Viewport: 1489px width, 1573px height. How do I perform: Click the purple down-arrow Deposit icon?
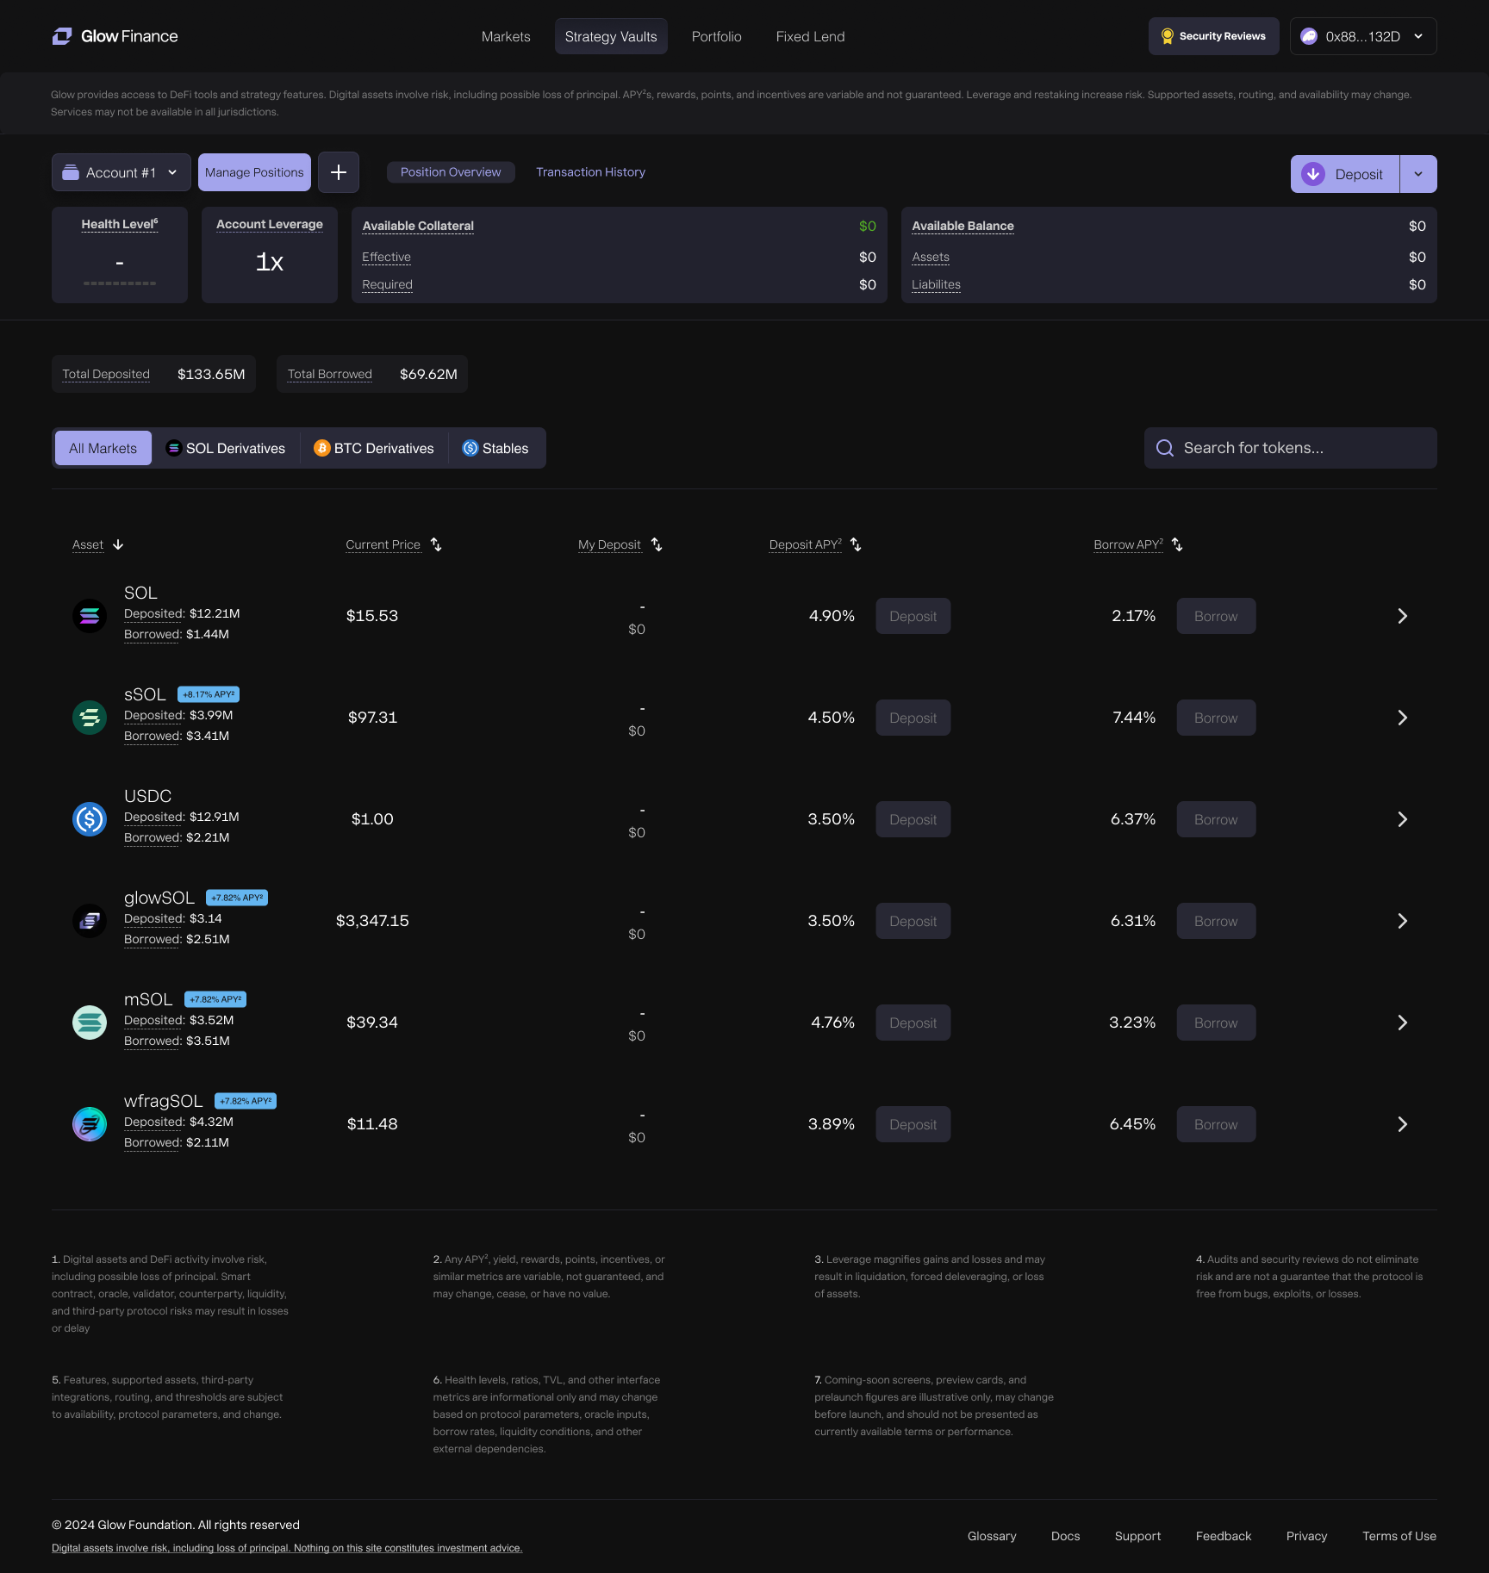point(1313,174)
